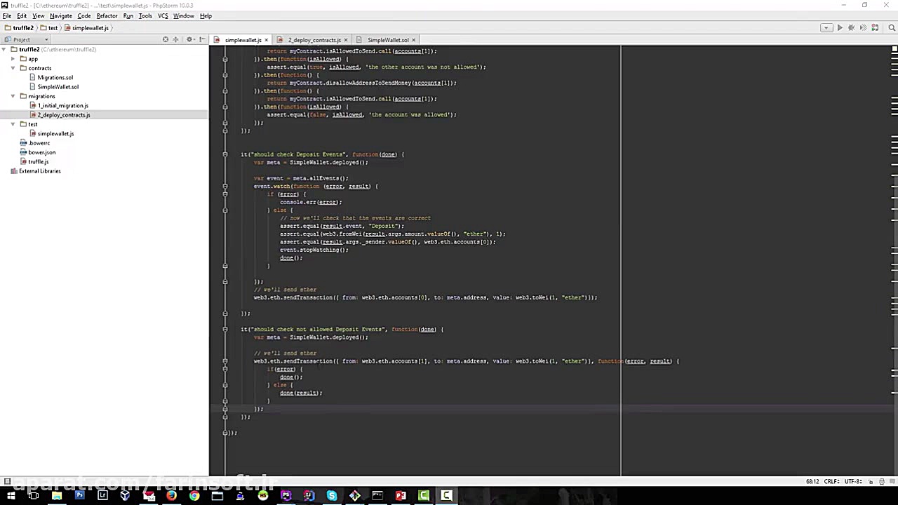Screen dimensions: 898x505
Task: Open Chrome from the taskbar
Action: click(x=194, y=497)
